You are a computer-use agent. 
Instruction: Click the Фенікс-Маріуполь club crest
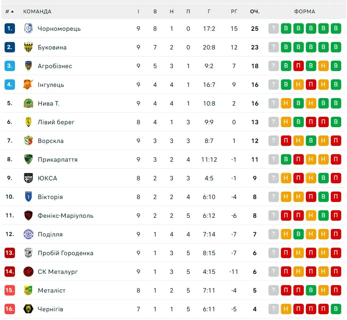pos(28,216)
